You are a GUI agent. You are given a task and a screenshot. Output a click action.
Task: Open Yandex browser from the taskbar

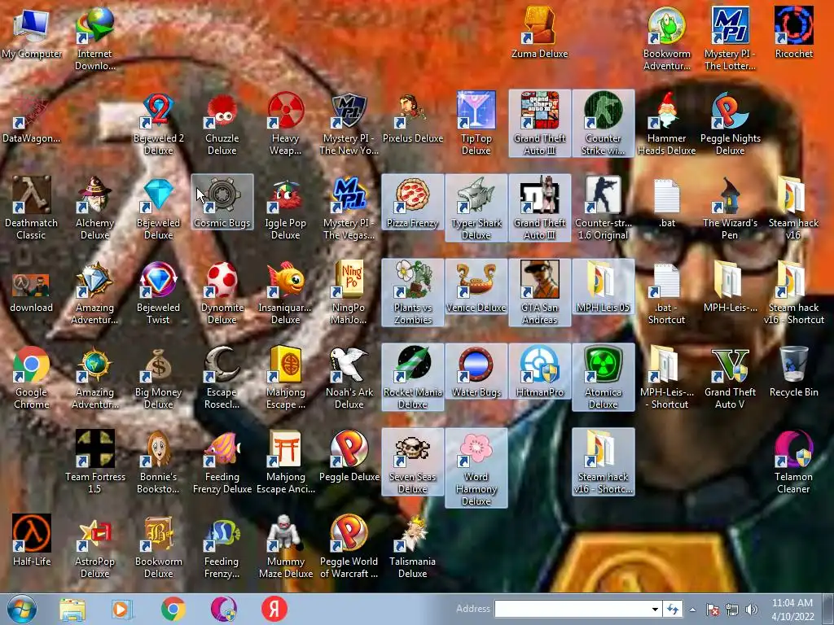[274, 609]
